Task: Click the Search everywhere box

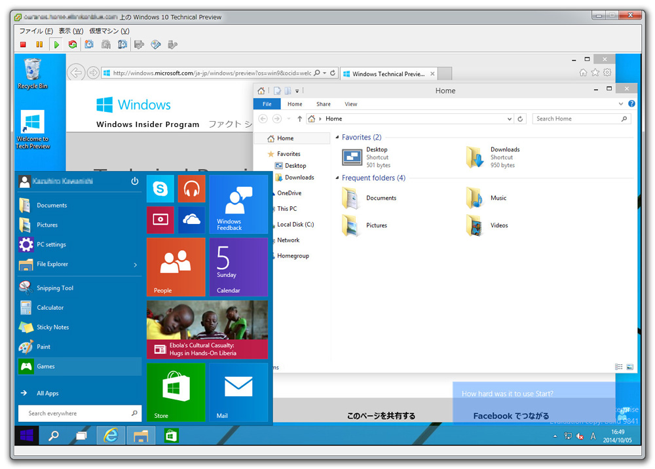Action: [80, 413]
